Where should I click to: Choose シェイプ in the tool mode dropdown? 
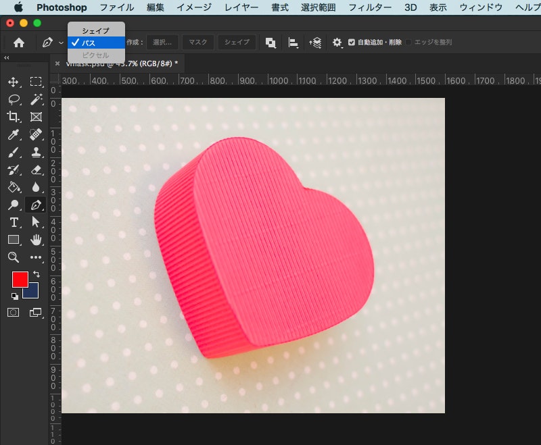click(96, 30)
